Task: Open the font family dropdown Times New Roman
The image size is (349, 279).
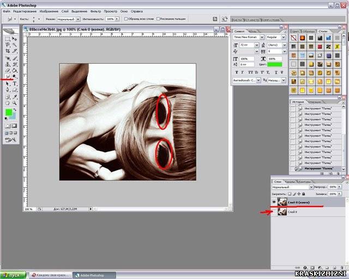Action: (x=262, y=37)
